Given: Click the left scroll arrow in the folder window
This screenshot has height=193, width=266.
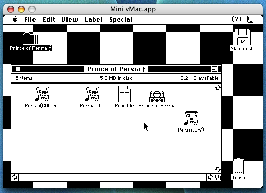Looking at the screenshot, I should click(15, 177).
